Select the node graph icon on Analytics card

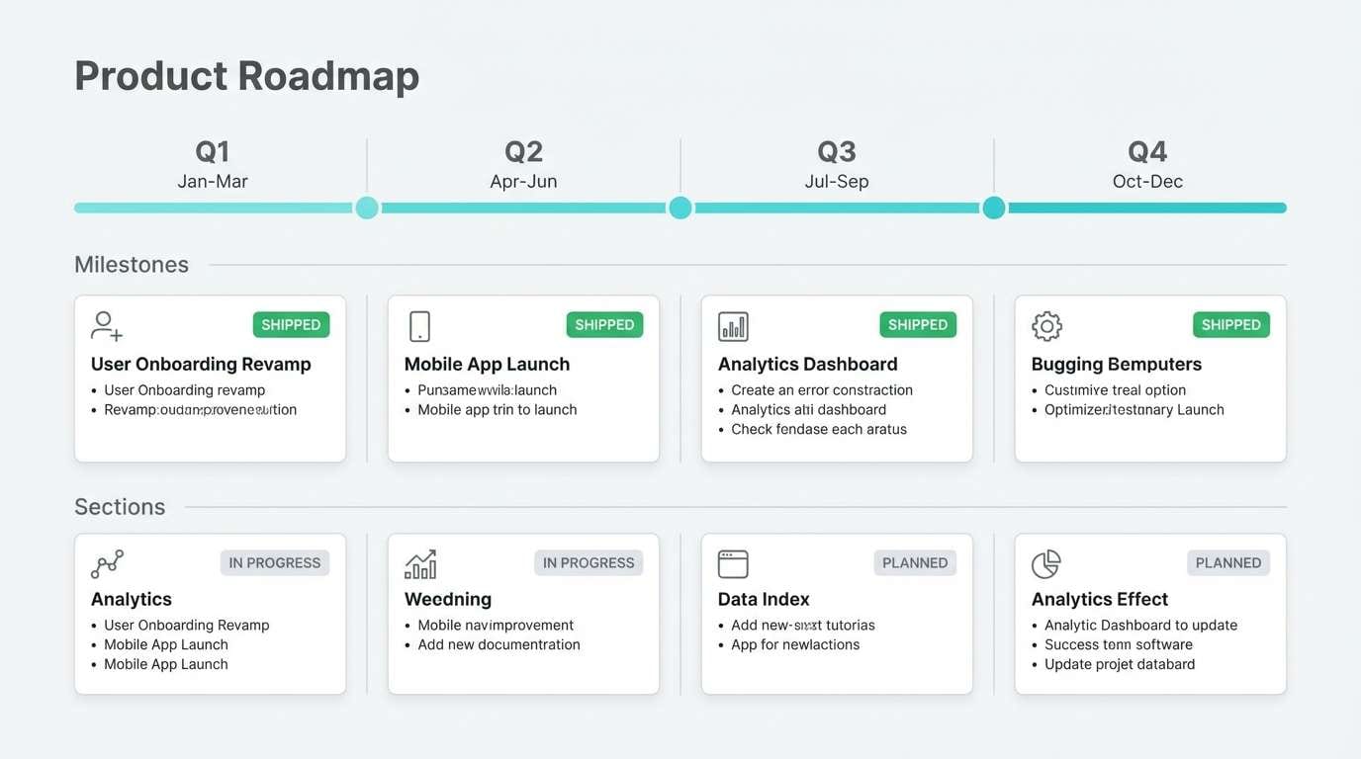coord(105,563)
